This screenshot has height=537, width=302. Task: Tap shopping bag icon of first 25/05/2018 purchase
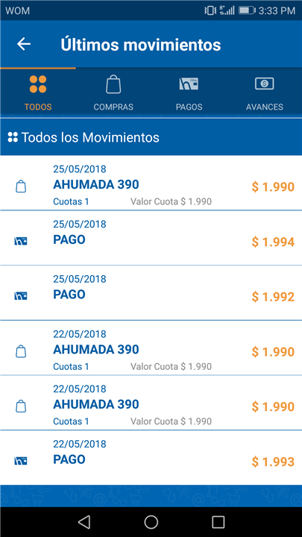pos(21,186)
